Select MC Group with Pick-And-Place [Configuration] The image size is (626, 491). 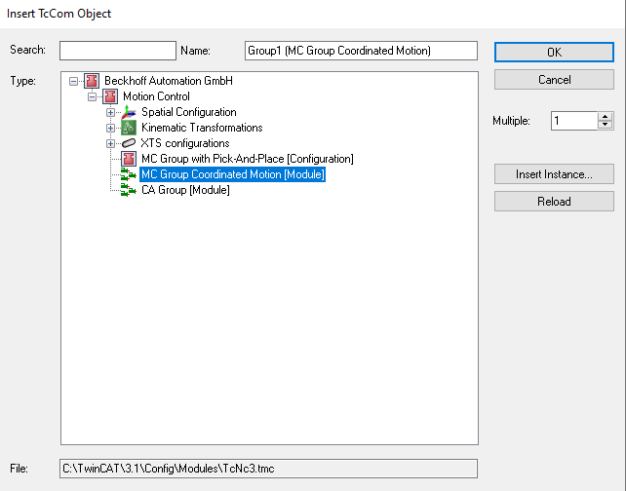click(248, 159)
